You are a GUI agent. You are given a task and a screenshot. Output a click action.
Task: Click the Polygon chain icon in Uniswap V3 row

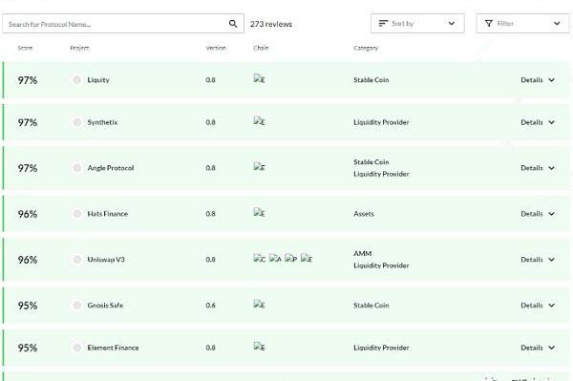click(291, 259)
